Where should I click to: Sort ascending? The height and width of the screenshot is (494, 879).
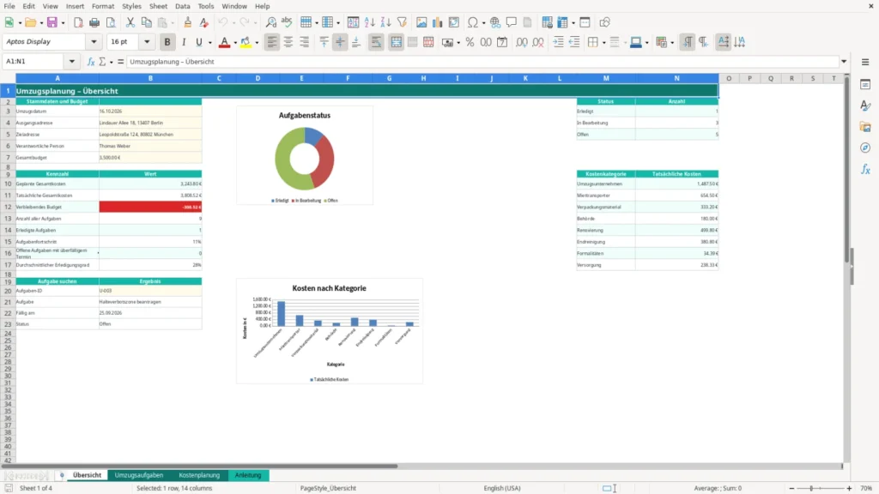[x=369, y=22]
